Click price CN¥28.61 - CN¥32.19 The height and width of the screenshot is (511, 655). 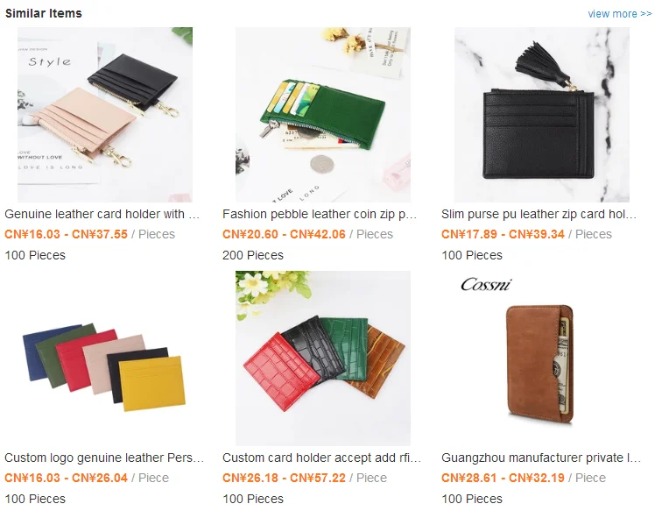point(503,478)
